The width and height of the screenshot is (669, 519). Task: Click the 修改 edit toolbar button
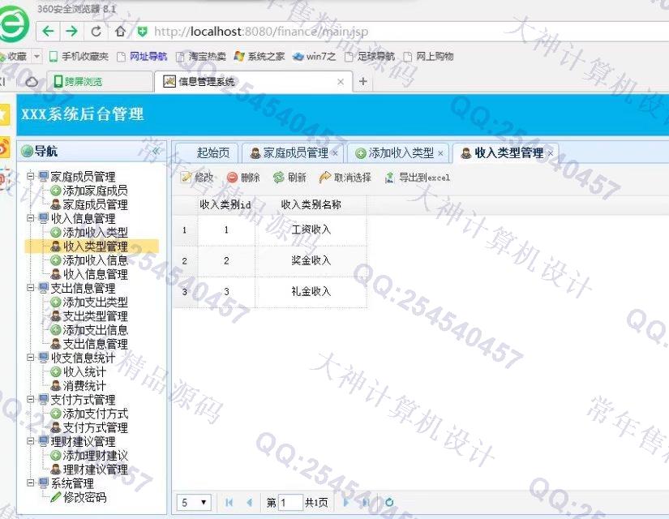point(197,177)
